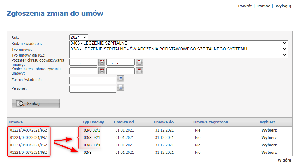Expand the Typ umowy dla PSZ dropdown
This screenshot has height=164, width=299.
point(179,55)
